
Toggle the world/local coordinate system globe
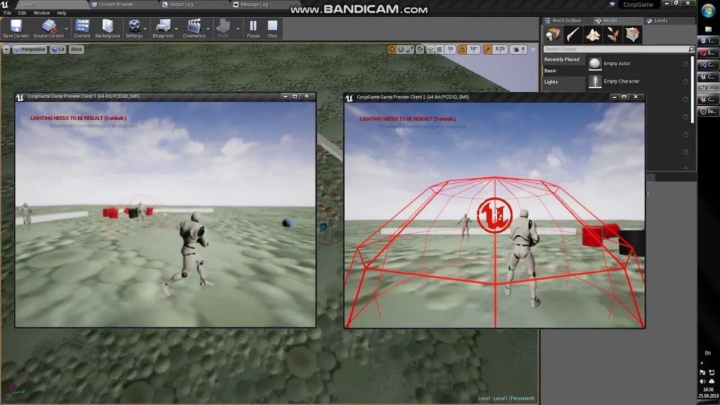pyautogui.click(x=420, y=49)
